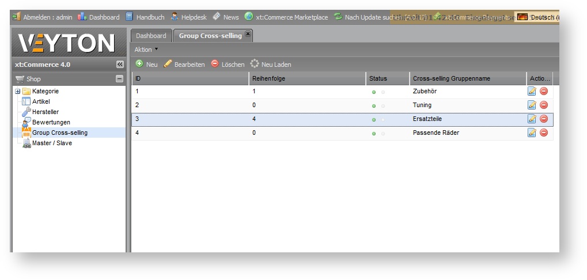
Task: Click the red delete icon for Tuning row
Action: point(543,105)
